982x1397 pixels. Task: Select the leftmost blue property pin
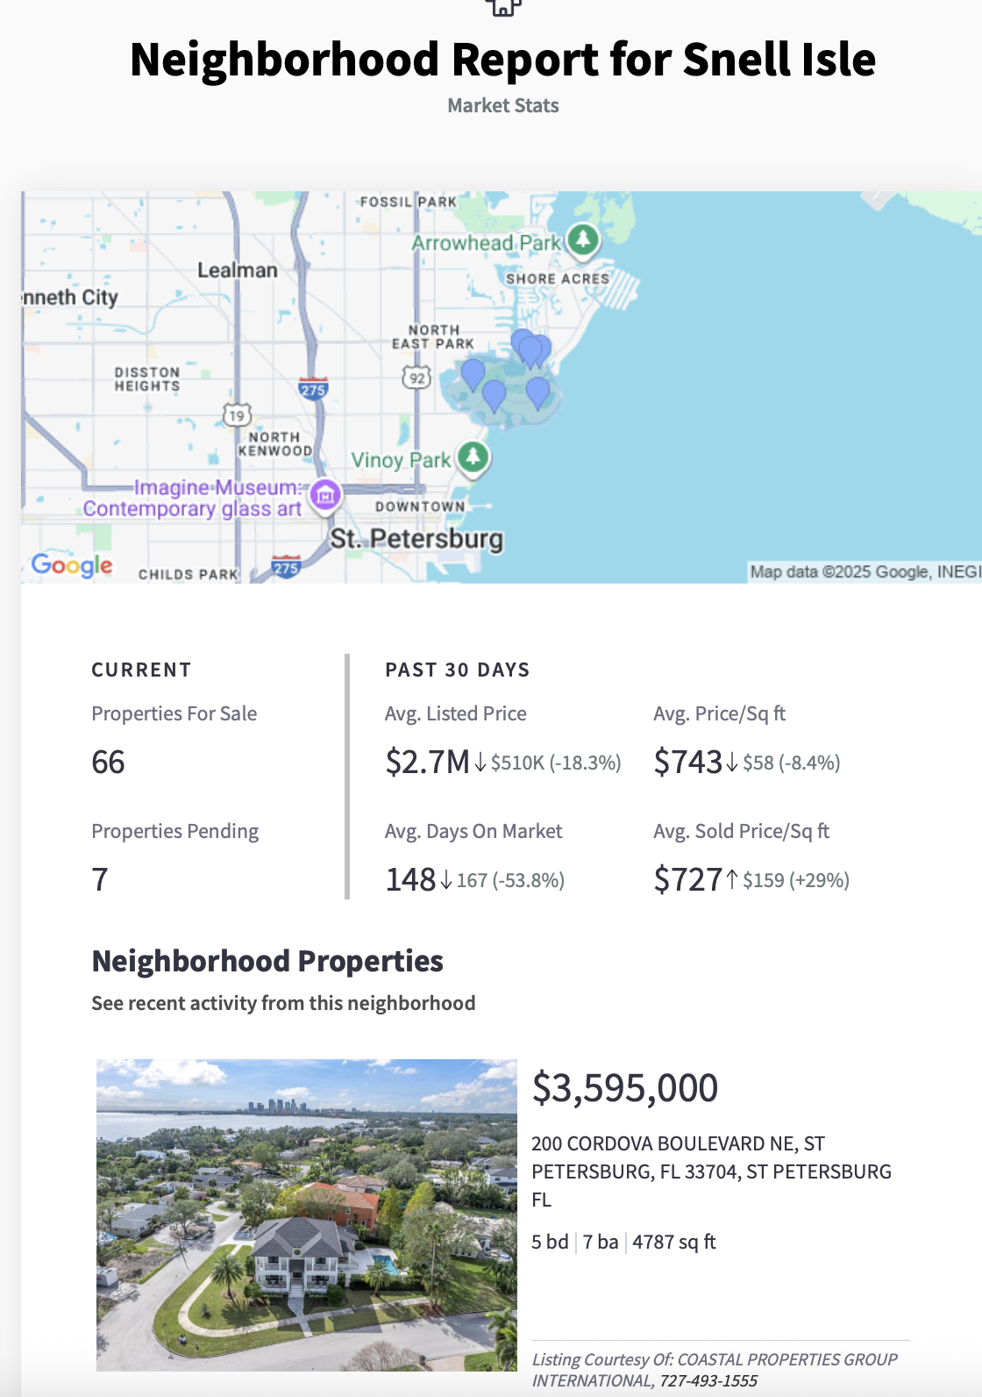(x=473, y=374)
